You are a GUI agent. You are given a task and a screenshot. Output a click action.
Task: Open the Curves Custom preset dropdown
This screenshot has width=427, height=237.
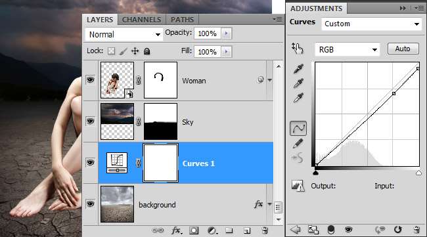coord(371,24)
